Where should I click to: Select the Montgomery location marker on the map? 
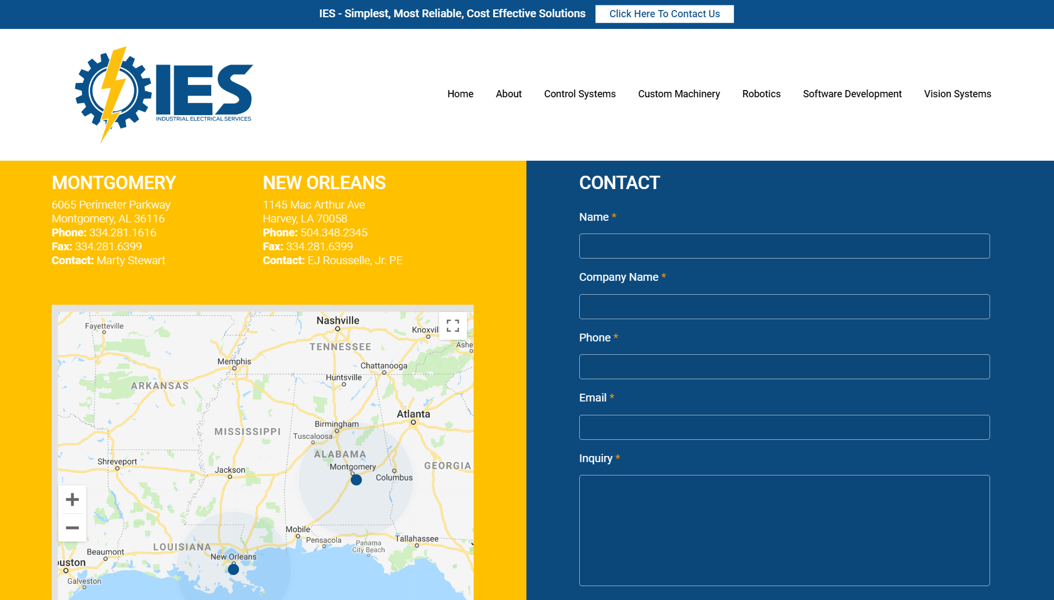(356, 480)
